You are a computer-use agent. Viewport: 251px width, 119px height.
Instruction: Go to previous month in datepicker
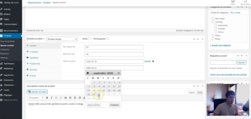coord(88,73)
